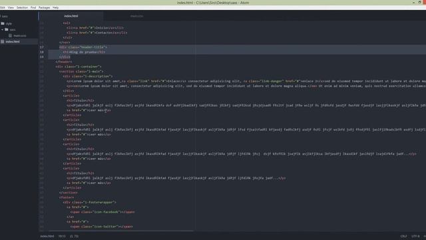Click the 'icon-twitter' span code line

(x=102, y=227)
